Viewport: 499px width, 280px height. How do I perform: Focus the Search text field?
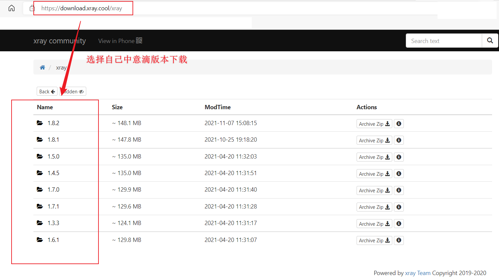click(444, 41)
